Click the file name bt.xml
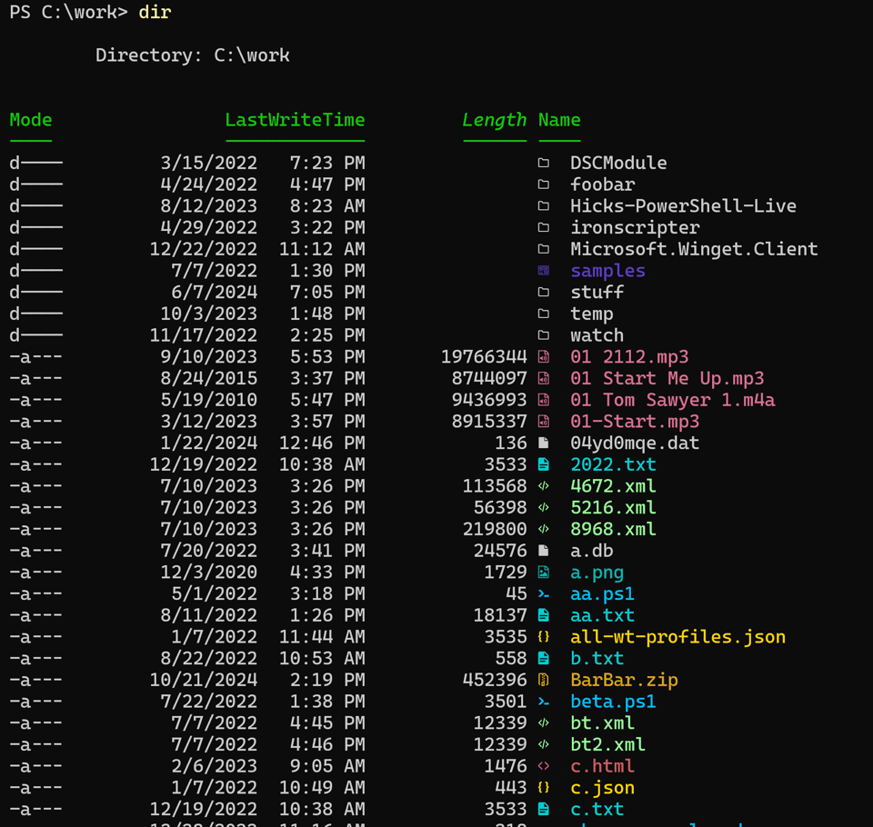Image resolution: width=873 pixels, height=827 pixels. [x=602, y=722]
